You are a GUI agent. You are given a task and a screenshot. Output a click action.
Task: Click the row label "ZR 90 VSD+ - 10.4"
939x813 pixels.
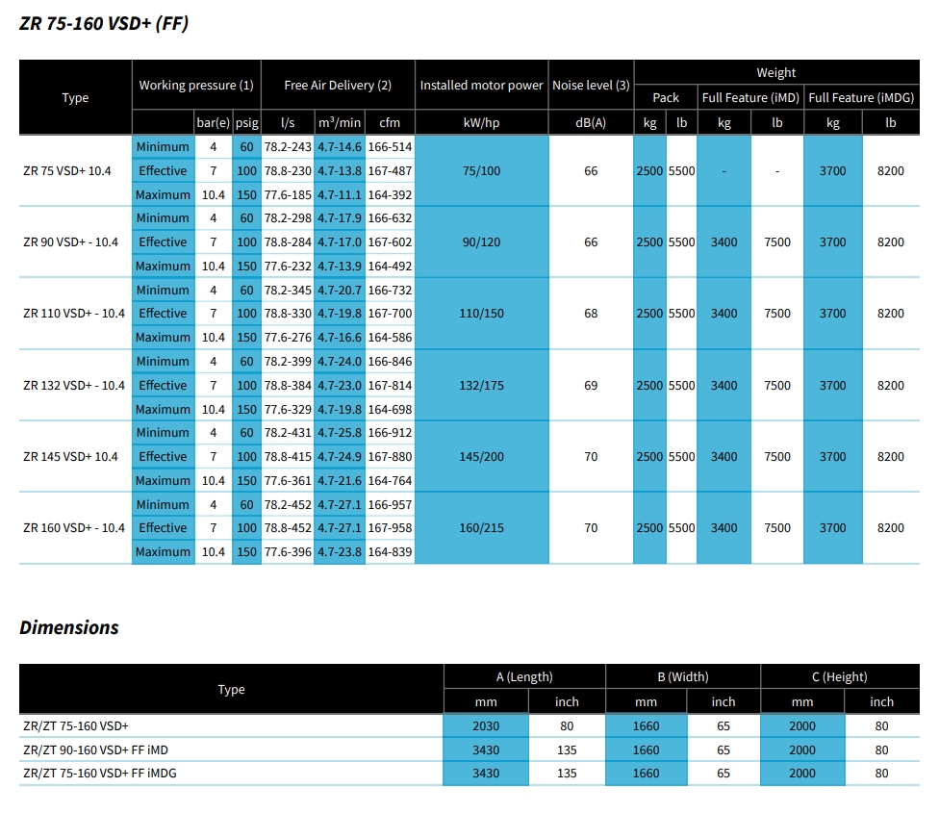point(70,241)
